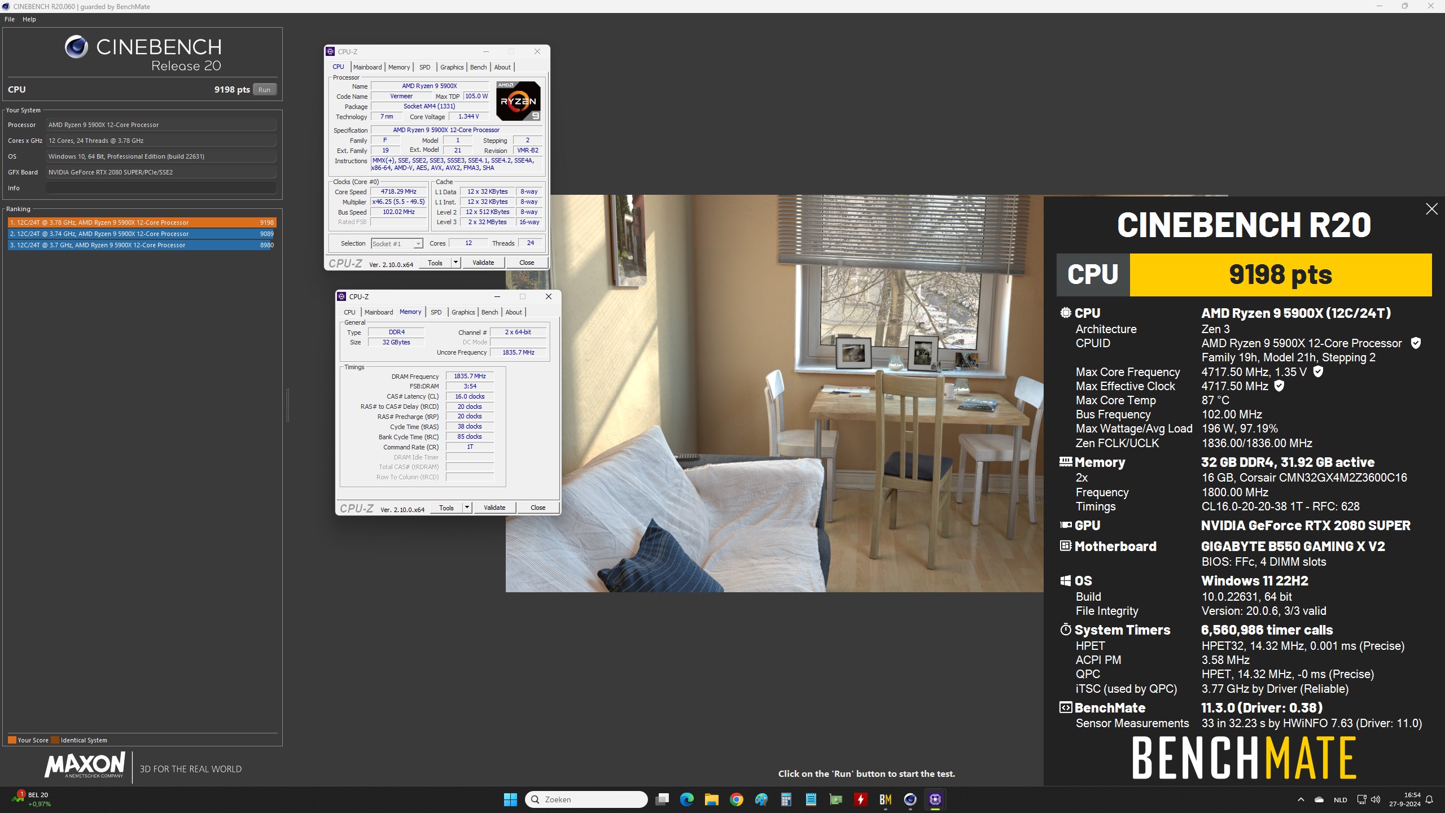Image resolution: width=1445 pixels, height=813 pixels.
Task: Click the Cinebench left panel resize handle
Action: (287, 405)
